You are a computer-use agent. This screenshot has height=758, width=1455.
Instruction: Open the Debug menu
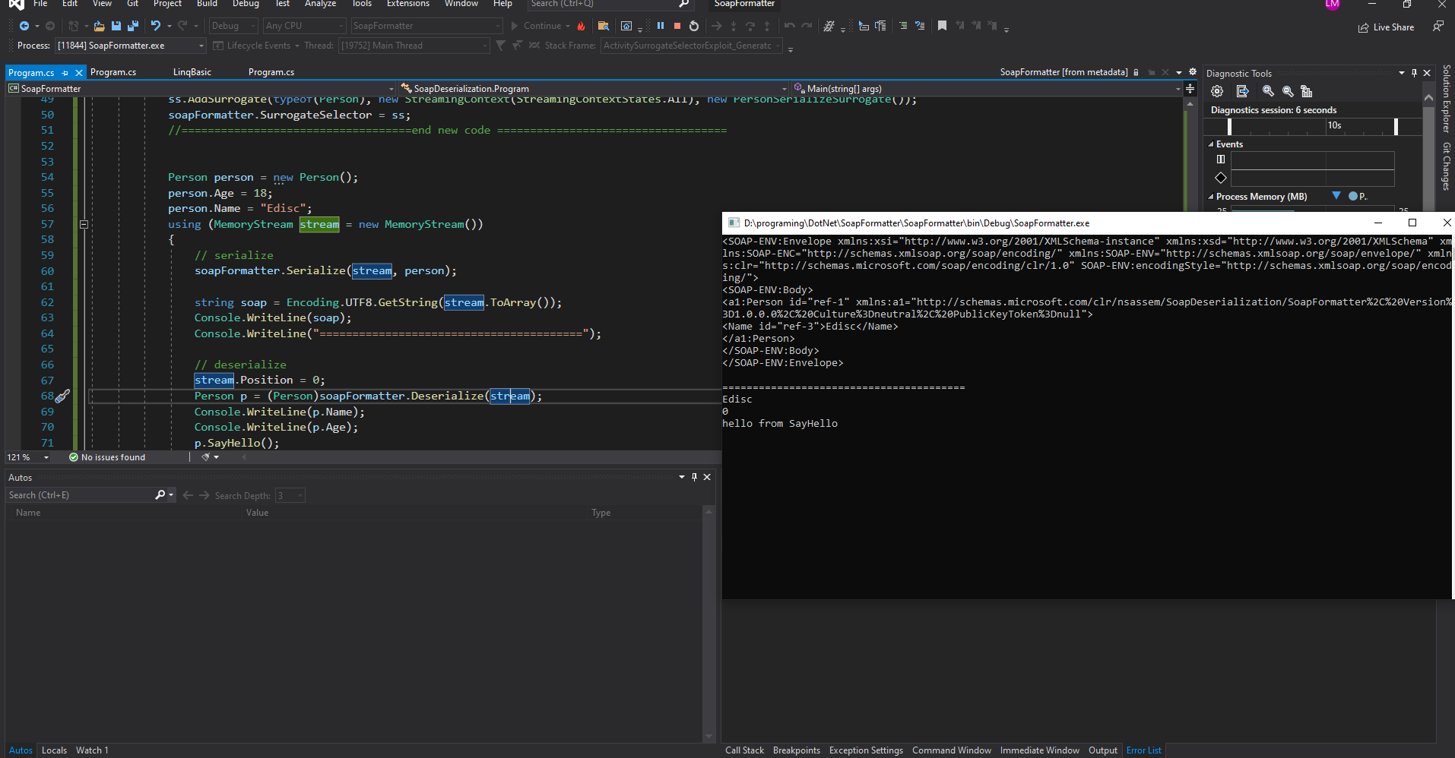coord(246,4)
